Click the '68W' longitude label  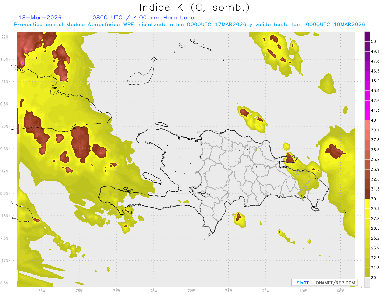[x=340, y=291]
